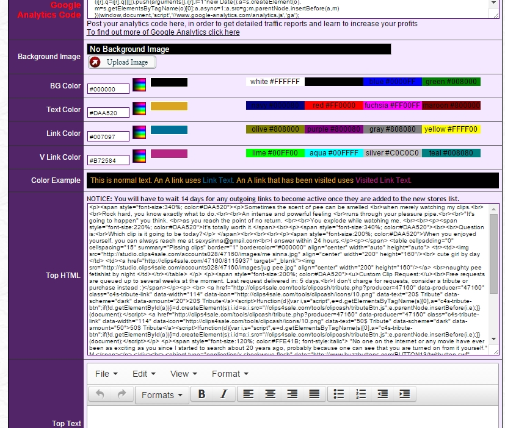The height and width of the screenshot is (428, 505).
Task: Open the V Link Color rainbow picker icon
Action: [x=139, y=156]
